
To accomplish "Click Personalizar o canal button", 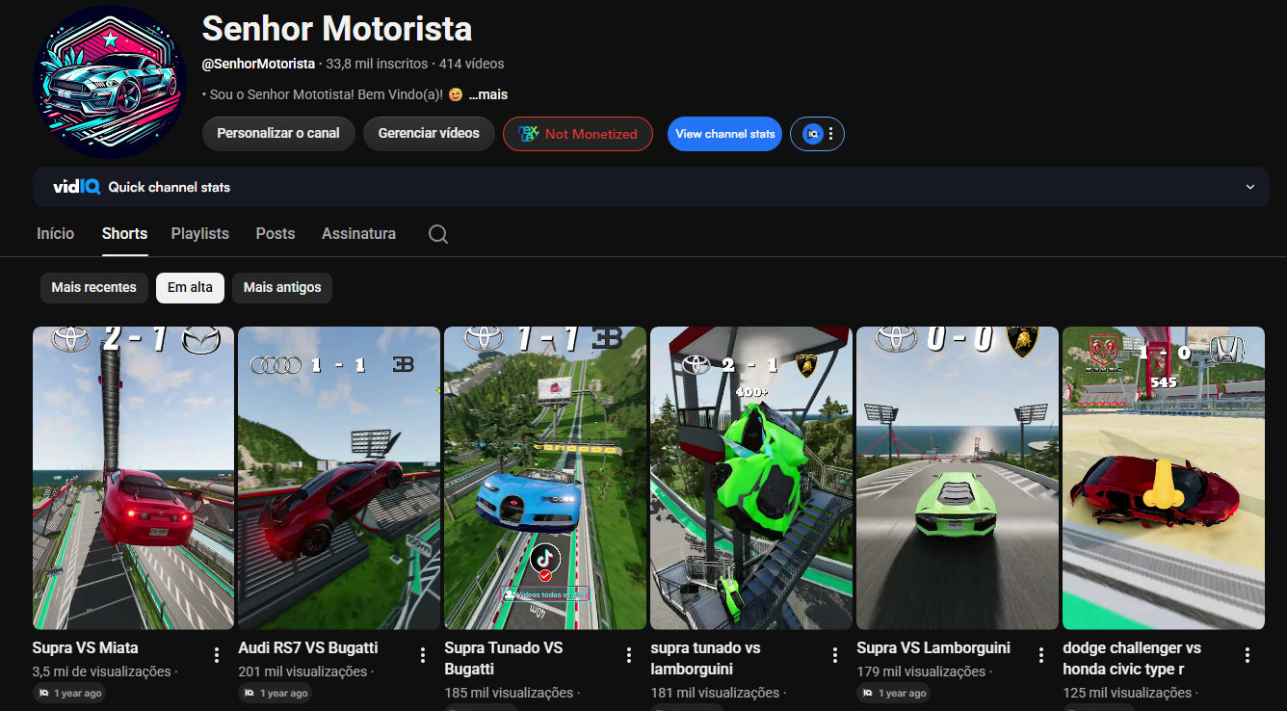I will point(278,134).
